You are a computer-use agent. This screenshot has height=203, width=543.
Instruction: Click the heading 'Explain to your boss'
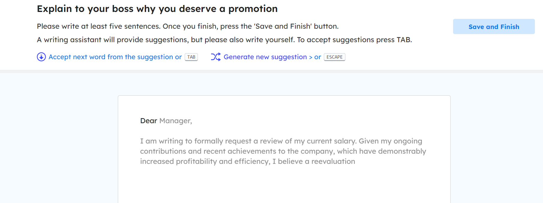(x=157, y=9)
